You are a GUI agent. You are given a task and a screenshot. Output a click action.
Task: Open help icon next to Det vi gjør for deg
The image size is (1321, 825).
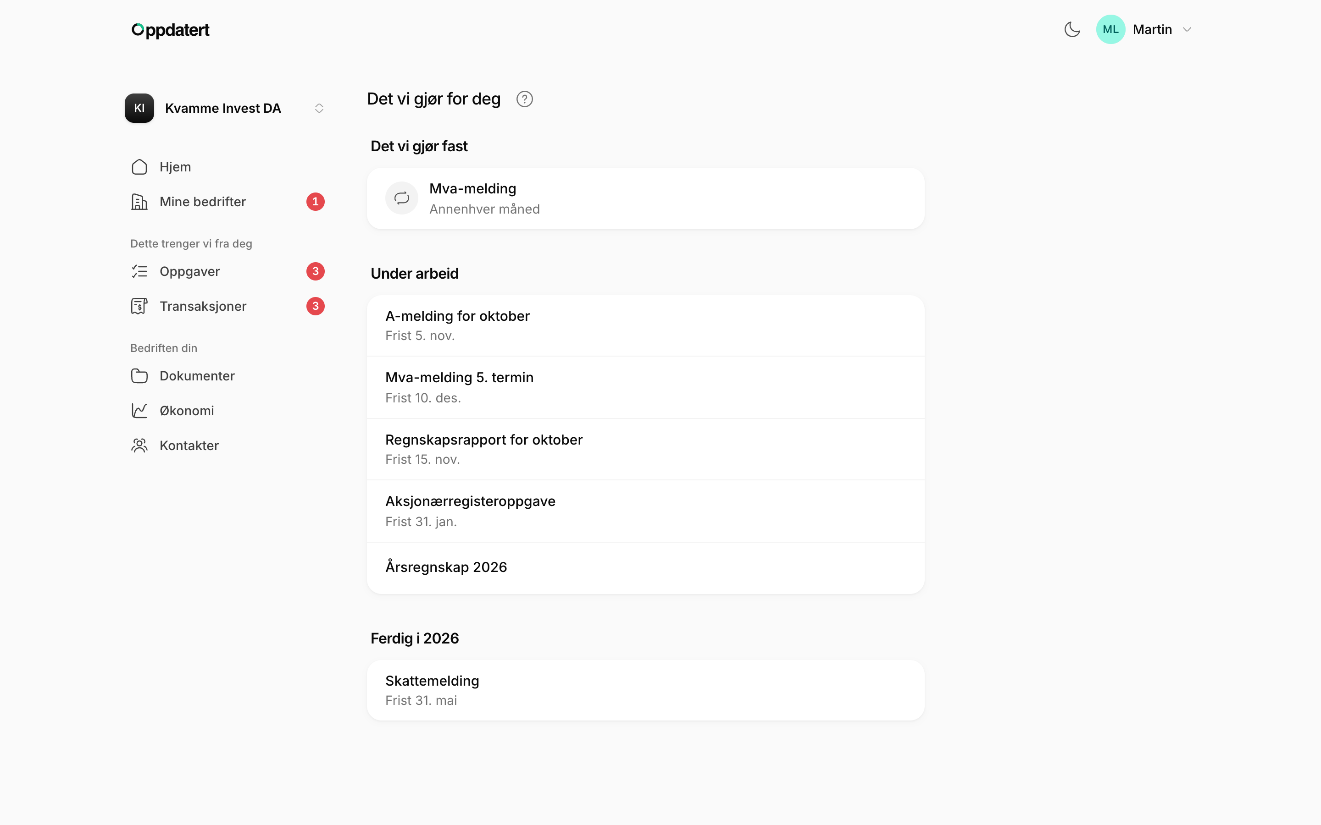pos(525,99)
